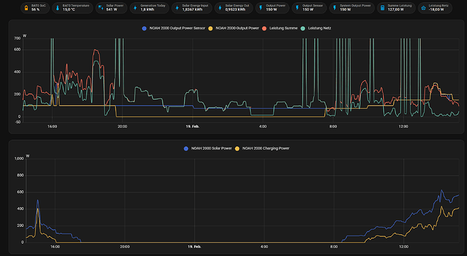Click the Summe Leistung calculator icon
Viewport: 467px width, 256px height.
coord(382,7)
